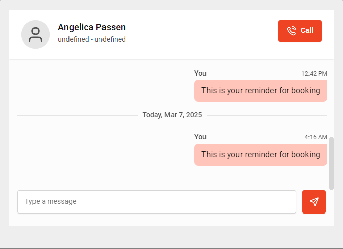Open Angelica Passen contact name
The image size is (343, 249).
coord(92,27)
